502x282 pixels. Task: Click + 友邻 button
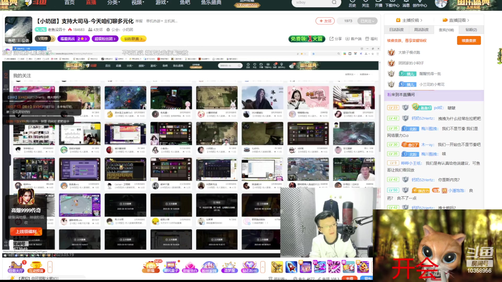coord(325,21)
